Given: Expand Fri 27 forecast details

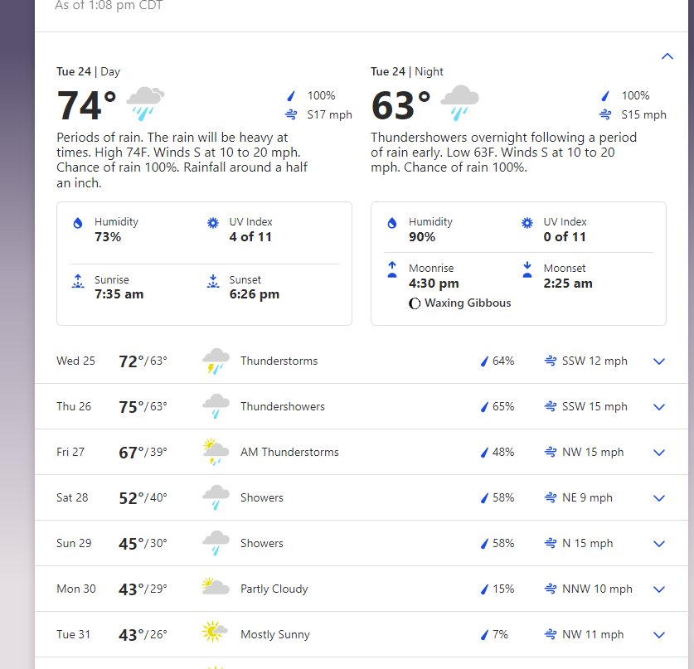Looking at the screenshot, I should (659, 453).
